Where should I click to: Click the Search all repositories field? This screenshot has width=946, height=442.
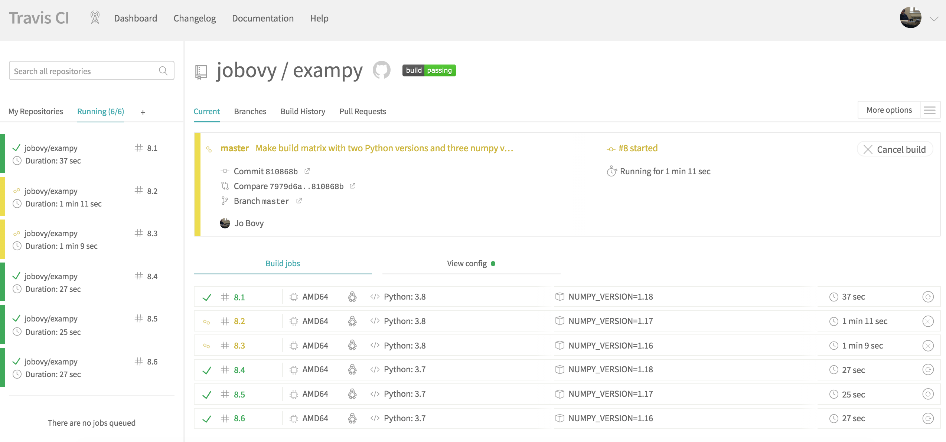[92, 71]
